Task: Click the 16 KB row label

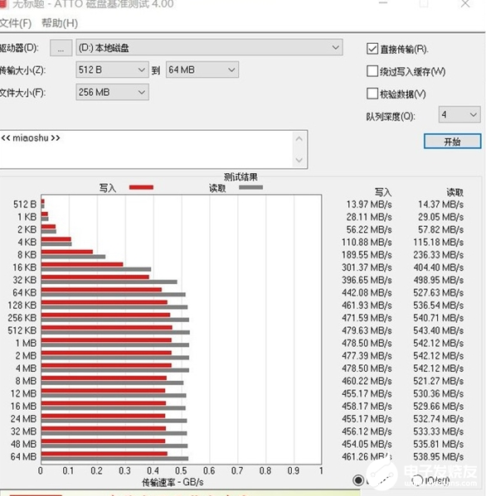Action: [25, 267]
